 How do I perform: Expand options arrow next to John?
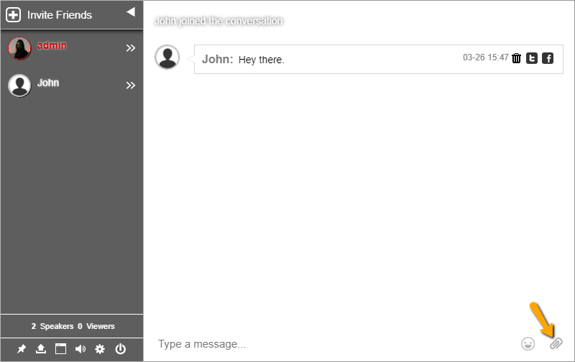pos(130,85)
